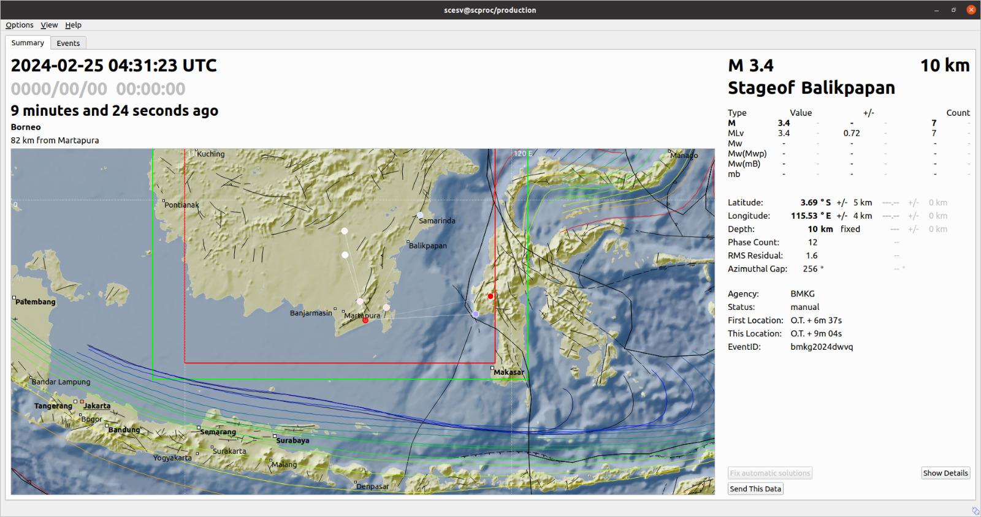
Task: Open the View menu
Action: pyautogui.click(x=49, y=25)
